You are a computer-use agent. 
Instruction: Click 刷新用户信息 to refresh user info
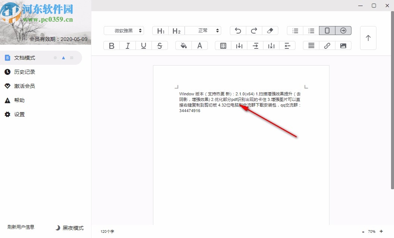(x=21, y=227)
